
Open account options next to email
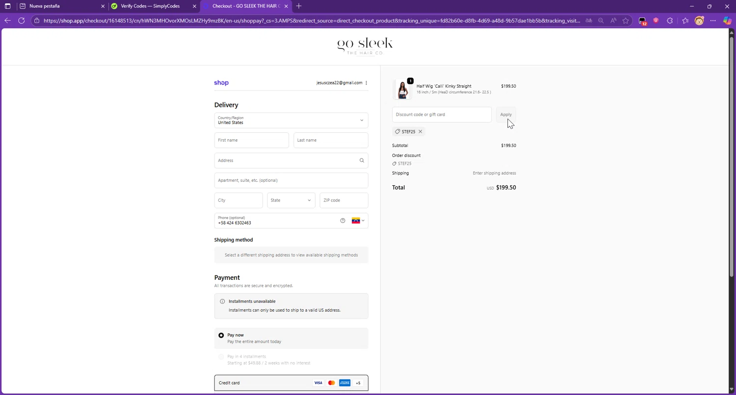pos(366,83)
